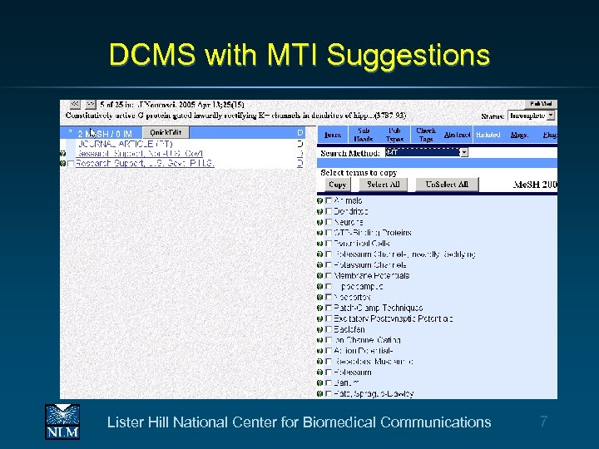This screenshot has width=599, height=449.
Task: Tick the Membrane Potentials checkbox
Action: point(329,275)
